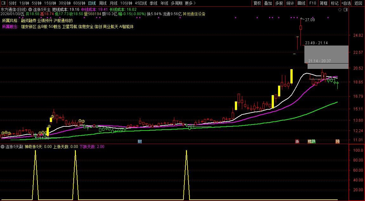This screenshot has width=365, height=201.
Task: Toggle the left side panel icon
Action: [x=3, y=3]
